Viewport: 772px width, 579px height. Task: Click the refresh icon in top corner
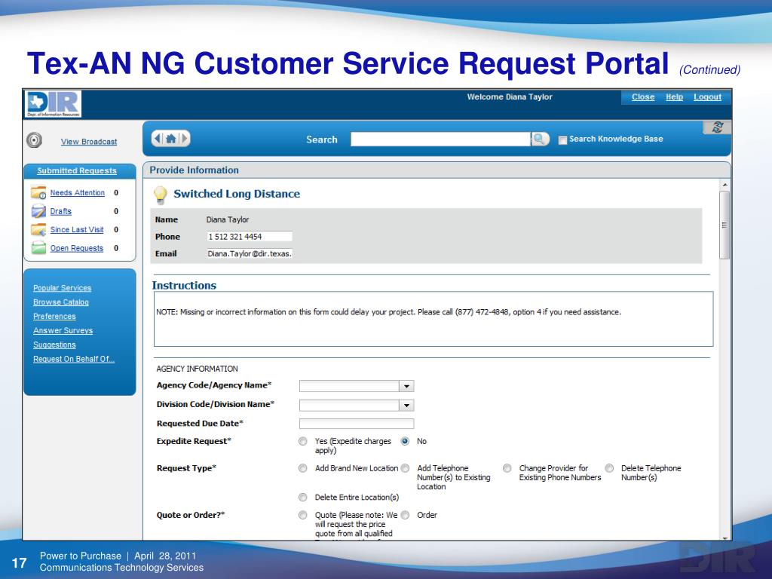click(717, 127)
